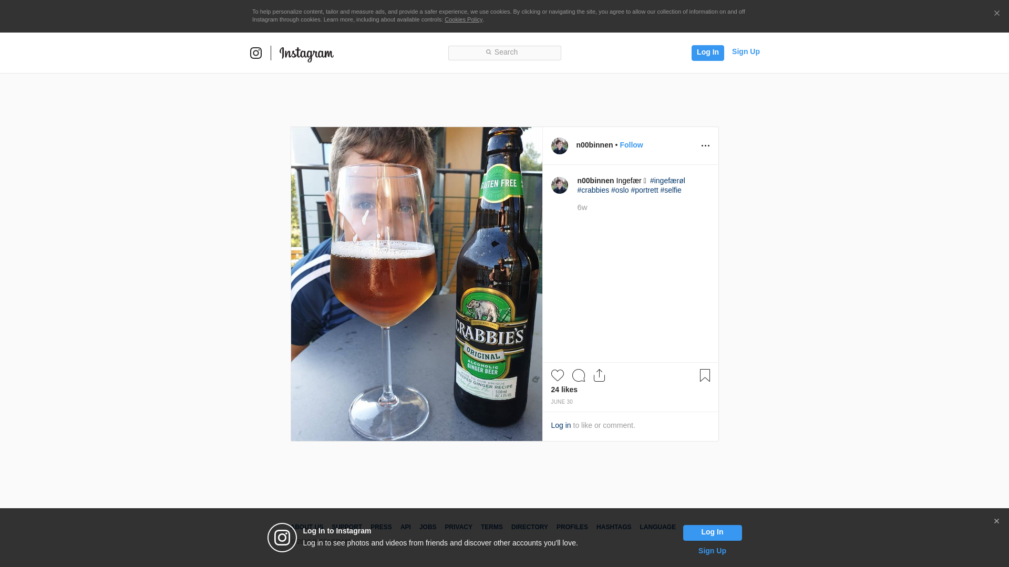Follow the n00binnen account
The image size is (1009, 567).
point(631,145)
